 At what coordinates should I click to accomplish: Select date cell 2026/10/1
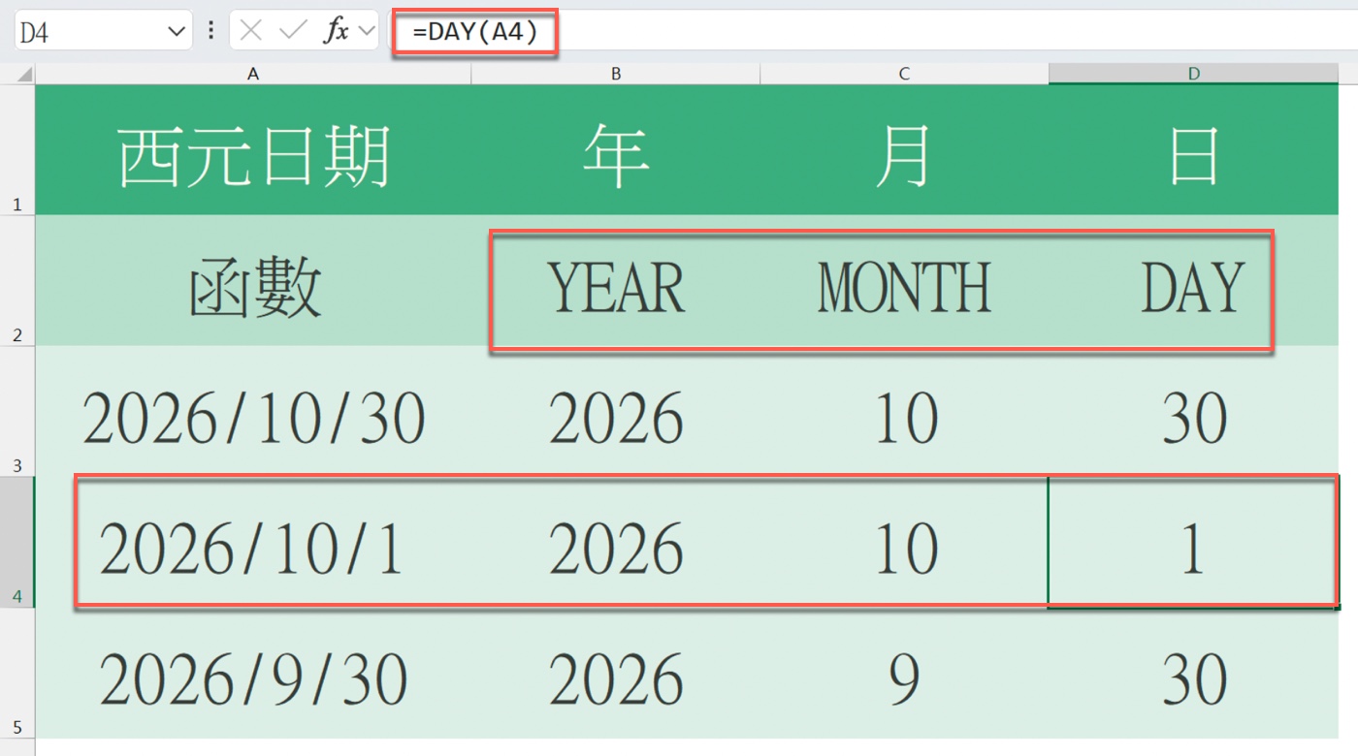(x=253, y=542)
